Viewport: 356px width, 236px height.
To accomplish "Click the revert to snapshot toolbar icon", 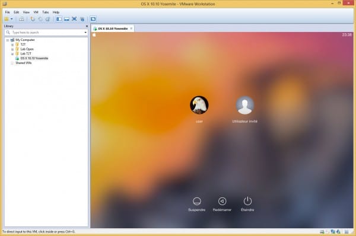I will [x=40, y=19].
